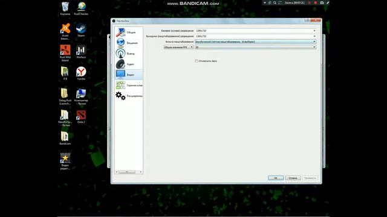Open the Audio settings category (speaker icon)
The image size is (387, 217).
(x=129, y=64)
